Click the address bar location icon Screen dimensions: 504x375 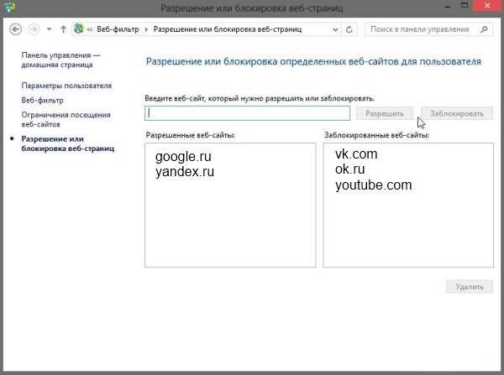80,29
